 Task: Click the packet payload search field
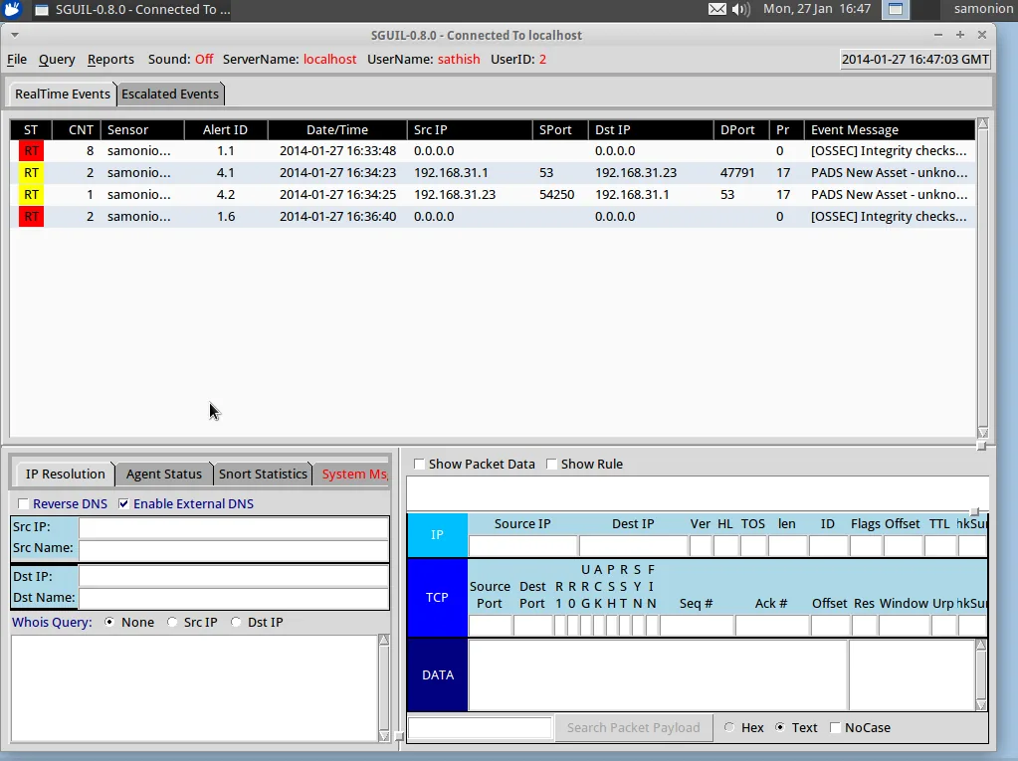click(x=480, y=728)
